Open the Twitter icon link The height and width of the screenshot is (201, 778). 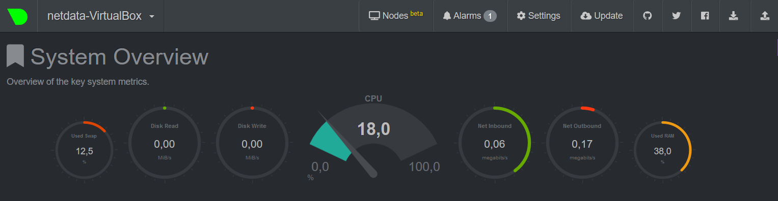pos(676,16)
